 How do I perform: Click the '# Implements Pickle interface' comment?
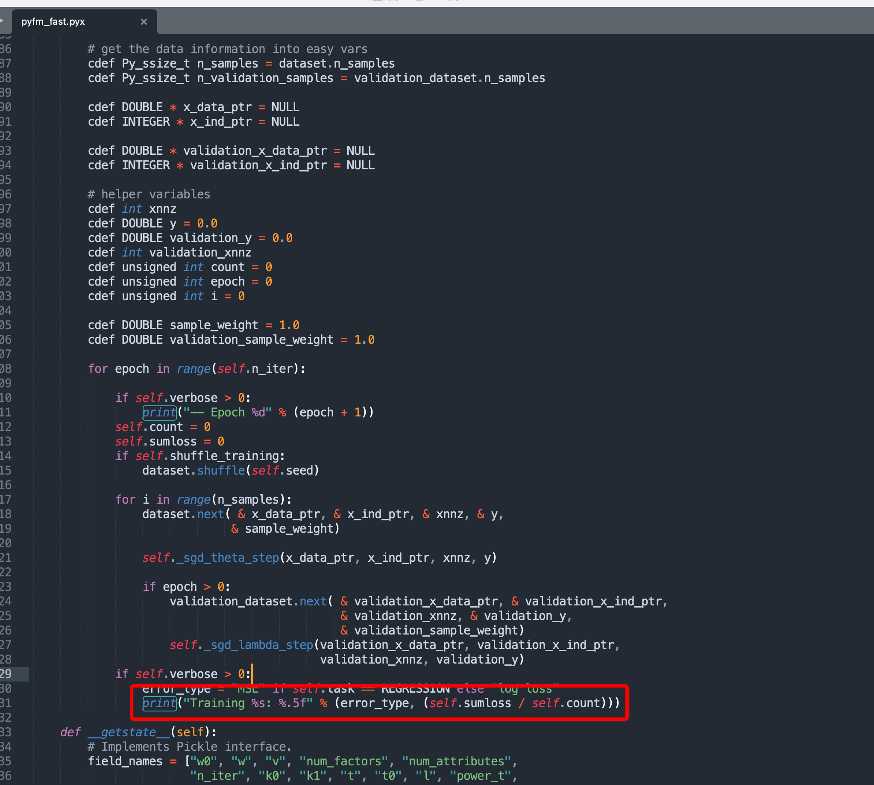190,747
